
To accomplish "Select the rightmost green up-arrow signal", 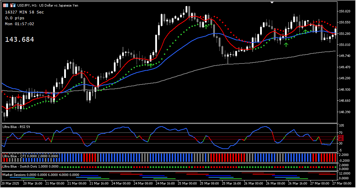I will (305, 32).
